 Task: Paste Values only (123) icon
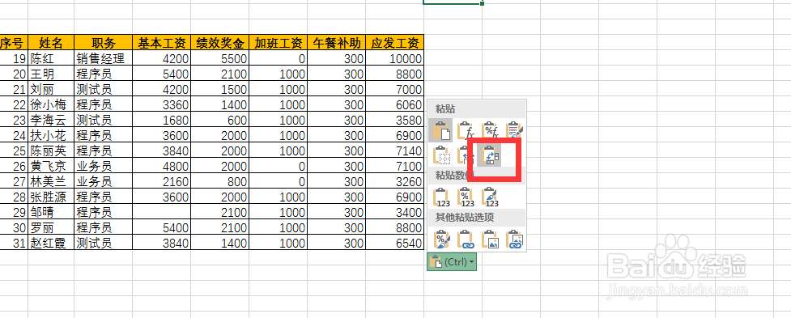[441, 197]
